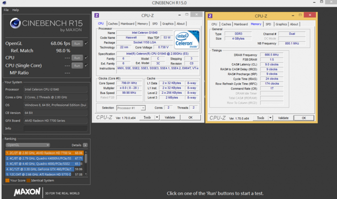The image size is (337, 199).
Task: Select ranking entry 5 ATI Radeon HD 5770
Action: click(44, 174)
